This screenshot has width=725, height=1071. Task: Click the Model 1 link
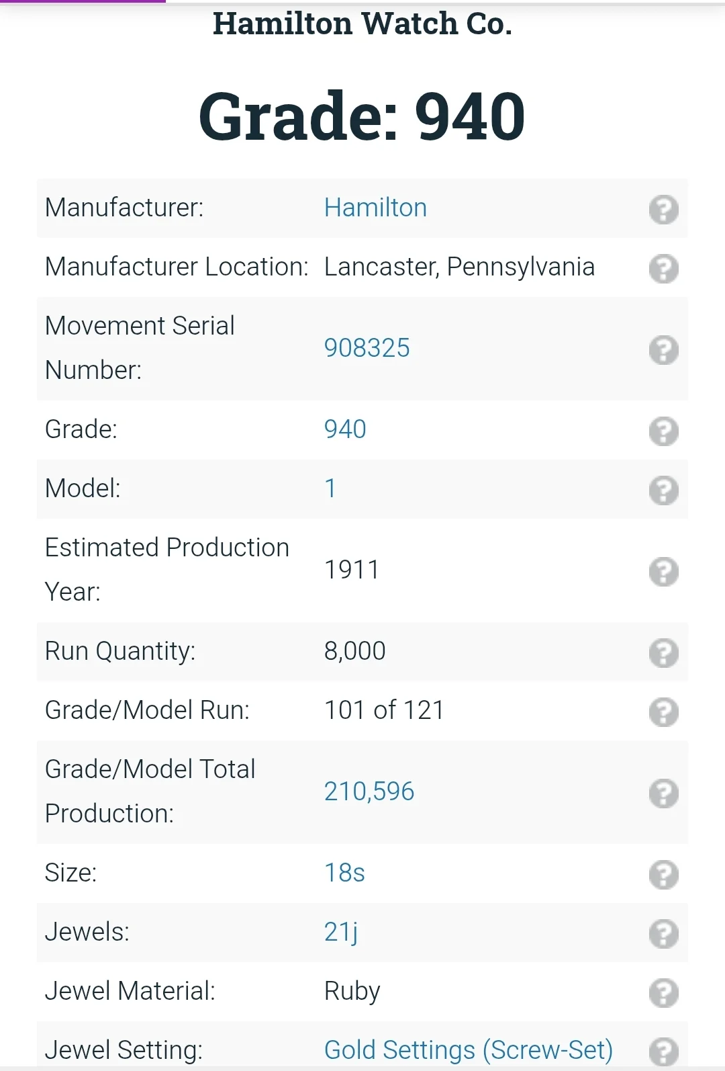coord(330,488)
